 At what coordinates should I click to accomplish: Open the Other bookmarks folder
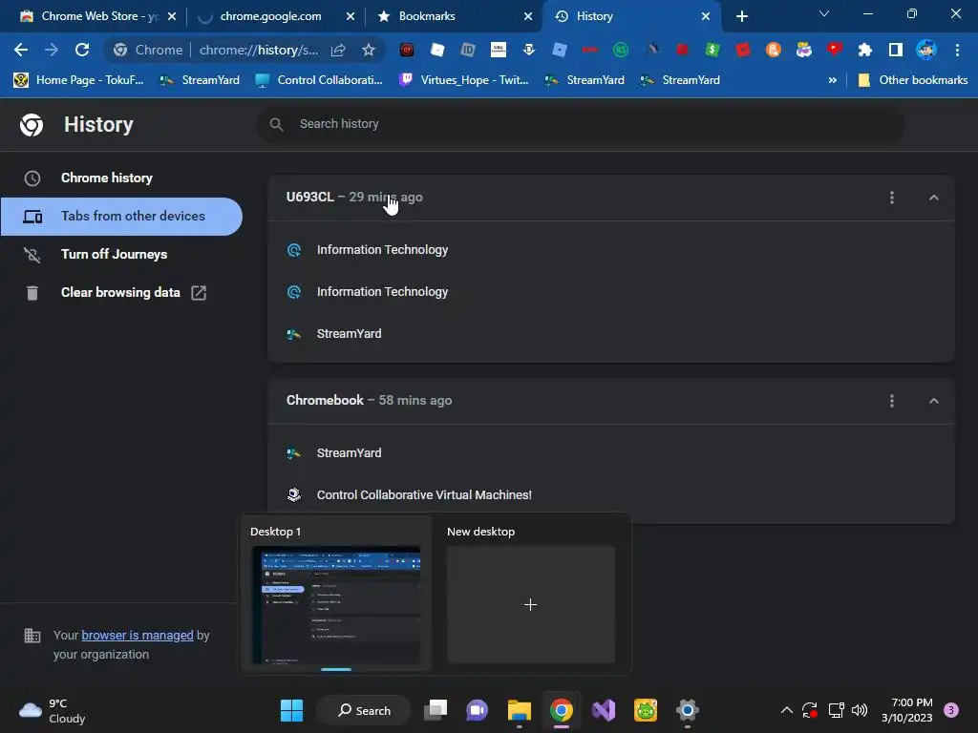tap(913, 80)
